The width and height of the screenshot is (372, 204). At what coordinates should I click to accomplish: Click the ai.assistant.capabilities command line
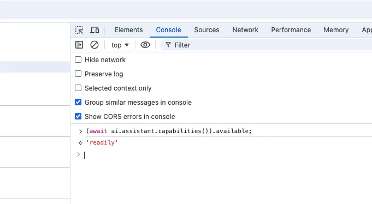169,131
